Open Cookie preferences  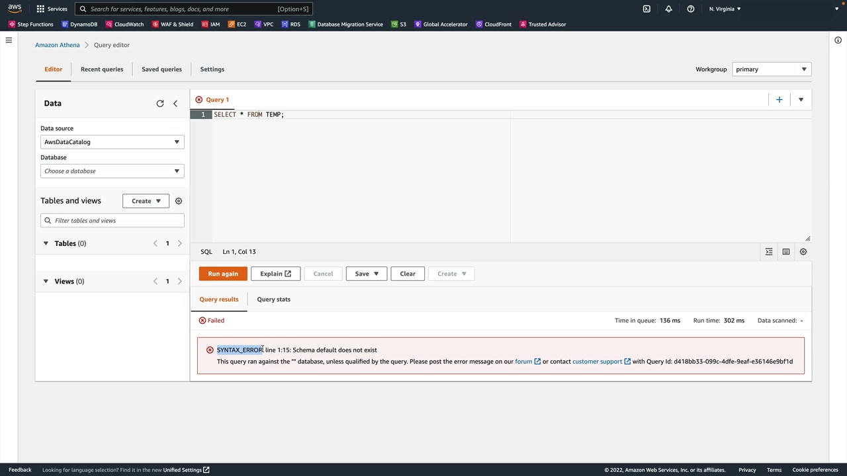point(815,470)
